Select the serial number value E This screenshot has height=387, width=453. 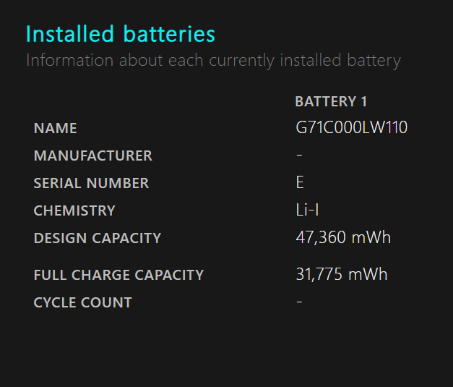point(300,182)
